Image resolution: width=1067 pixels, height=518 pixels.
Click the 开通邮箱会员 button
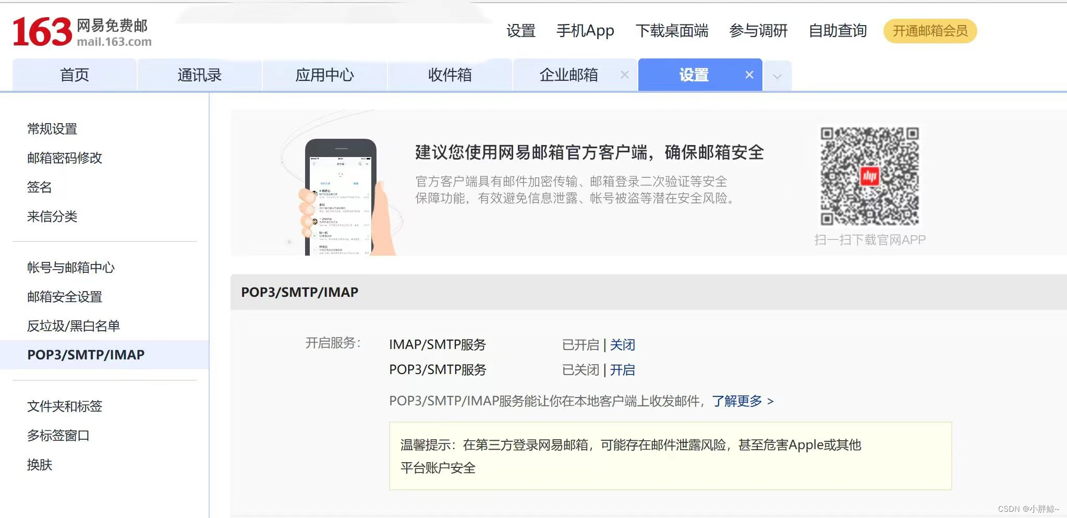[930, 31]
